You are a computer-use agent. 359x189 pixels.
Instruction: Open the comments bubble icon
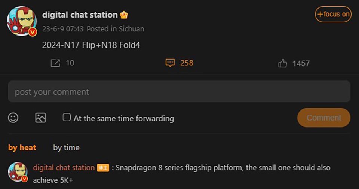point(170,63)
